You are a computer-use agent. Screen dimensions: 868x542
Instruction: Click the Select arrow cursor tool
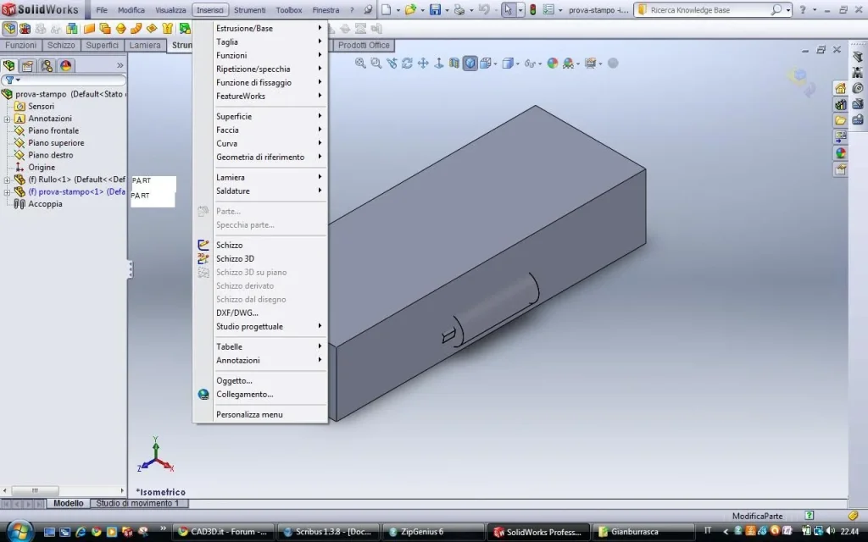tap(508, 9)
